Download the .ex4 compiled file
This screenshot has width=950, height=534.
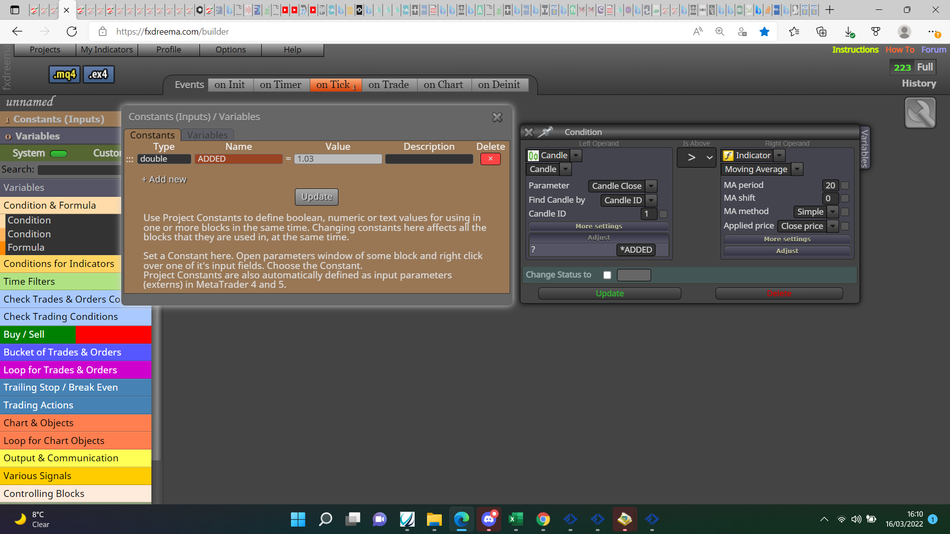pyautogui.click(x=98, y=74)
